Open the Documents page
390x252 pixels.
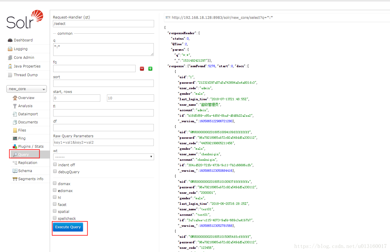[28, 122]
